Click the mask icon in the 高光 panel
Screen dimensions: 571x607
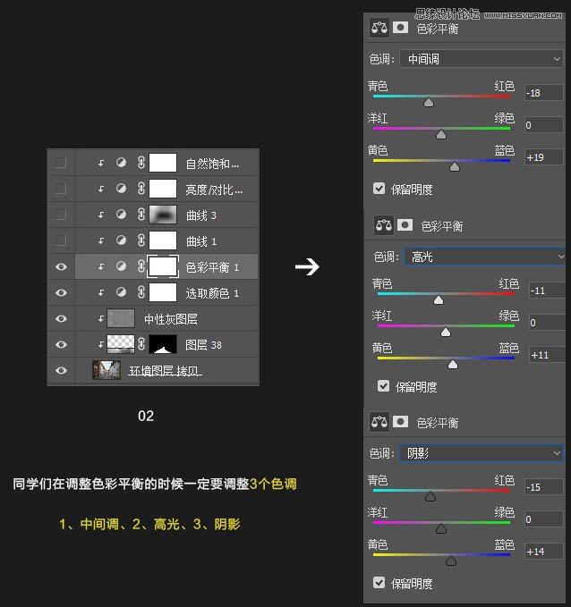(x=405, y=225)
